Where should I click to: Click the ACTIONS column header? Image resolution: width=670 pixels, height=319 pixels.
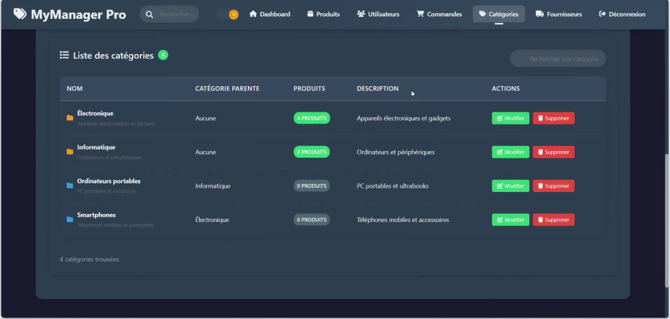click(506, 89)
